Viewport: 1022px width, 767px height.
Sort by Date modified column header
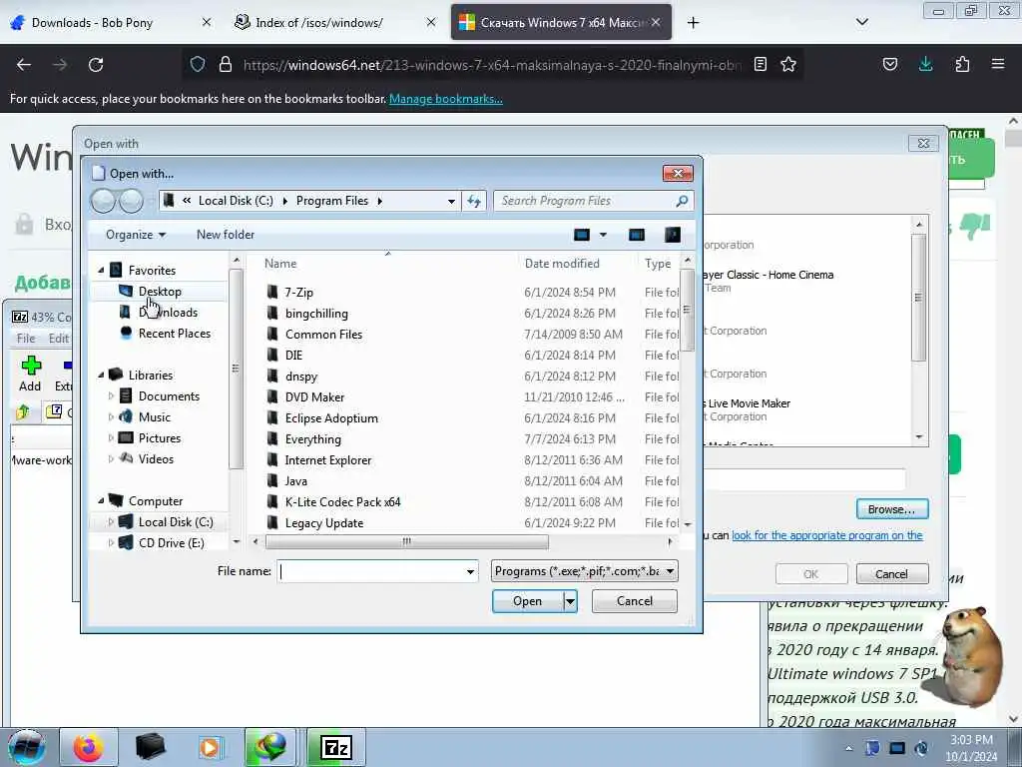[x=562, y=264]
